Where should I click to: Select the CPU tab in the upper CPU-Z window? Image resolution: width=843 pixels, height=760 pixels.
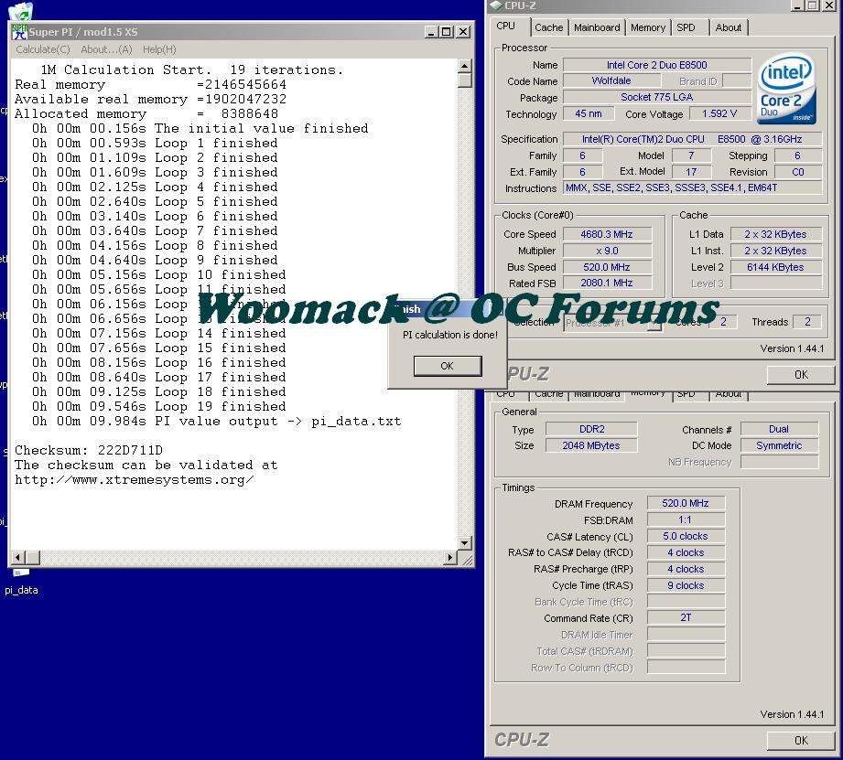pyautogui.click(x=506, y=26)
